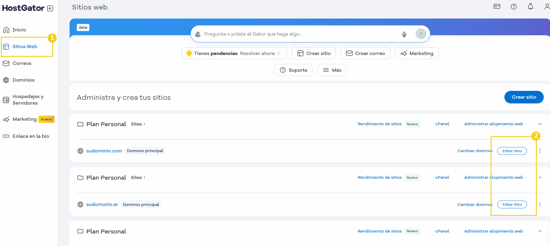Collapse the first Plan Personal section

pyautogui.click(x=540, y=124)
